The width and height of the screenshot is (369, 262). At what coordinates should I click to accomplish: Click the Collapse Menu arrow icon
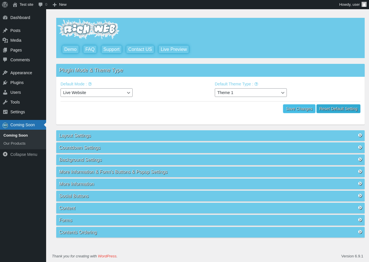pyautogui.click(x=5, y=154)
